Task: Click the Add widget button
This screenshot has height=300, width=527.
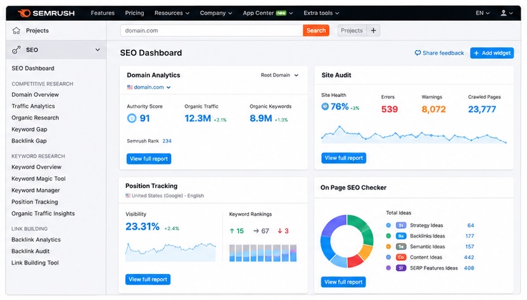Action: [492, 53]
